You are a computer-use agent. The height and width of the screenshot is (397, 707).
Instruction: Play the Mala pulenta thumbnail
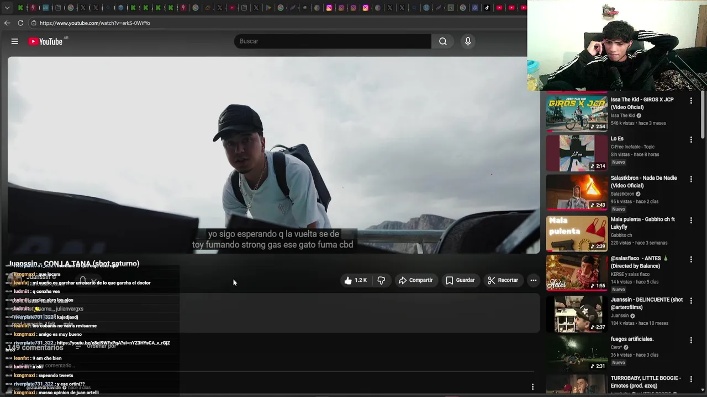(577, 233)
